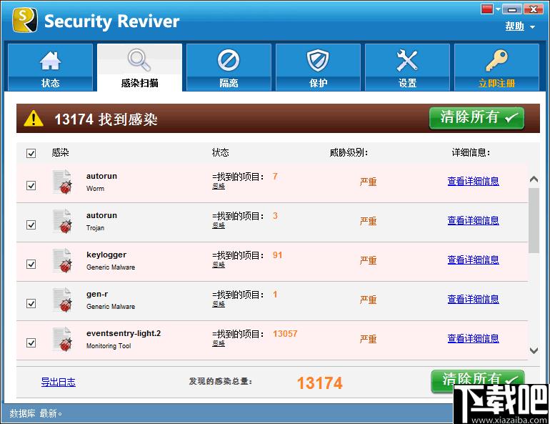Image resolution: width=550 pixels, height=424 pixels.
Task: Click the autorun Trojan malware icon
Action: click(62, 221)
